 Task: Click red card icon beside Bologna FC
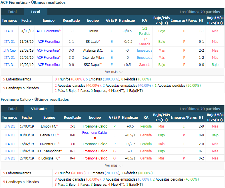tap(39, 158)
